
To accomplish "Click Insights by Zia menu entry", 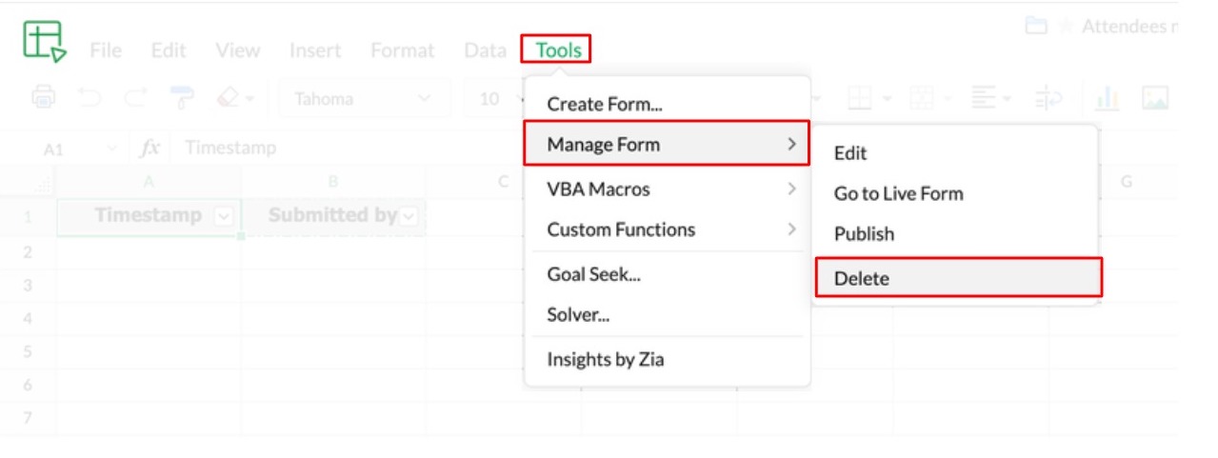I will coord(606,359).
